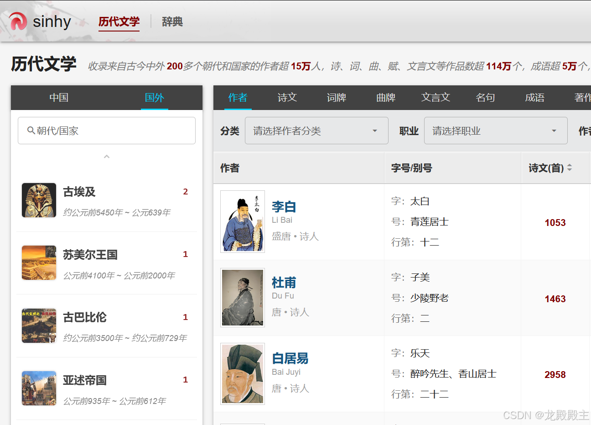Click the pinyin text Bai Juyi
The width and height of the screenshot is (591, 425).
tap(286, 372)
